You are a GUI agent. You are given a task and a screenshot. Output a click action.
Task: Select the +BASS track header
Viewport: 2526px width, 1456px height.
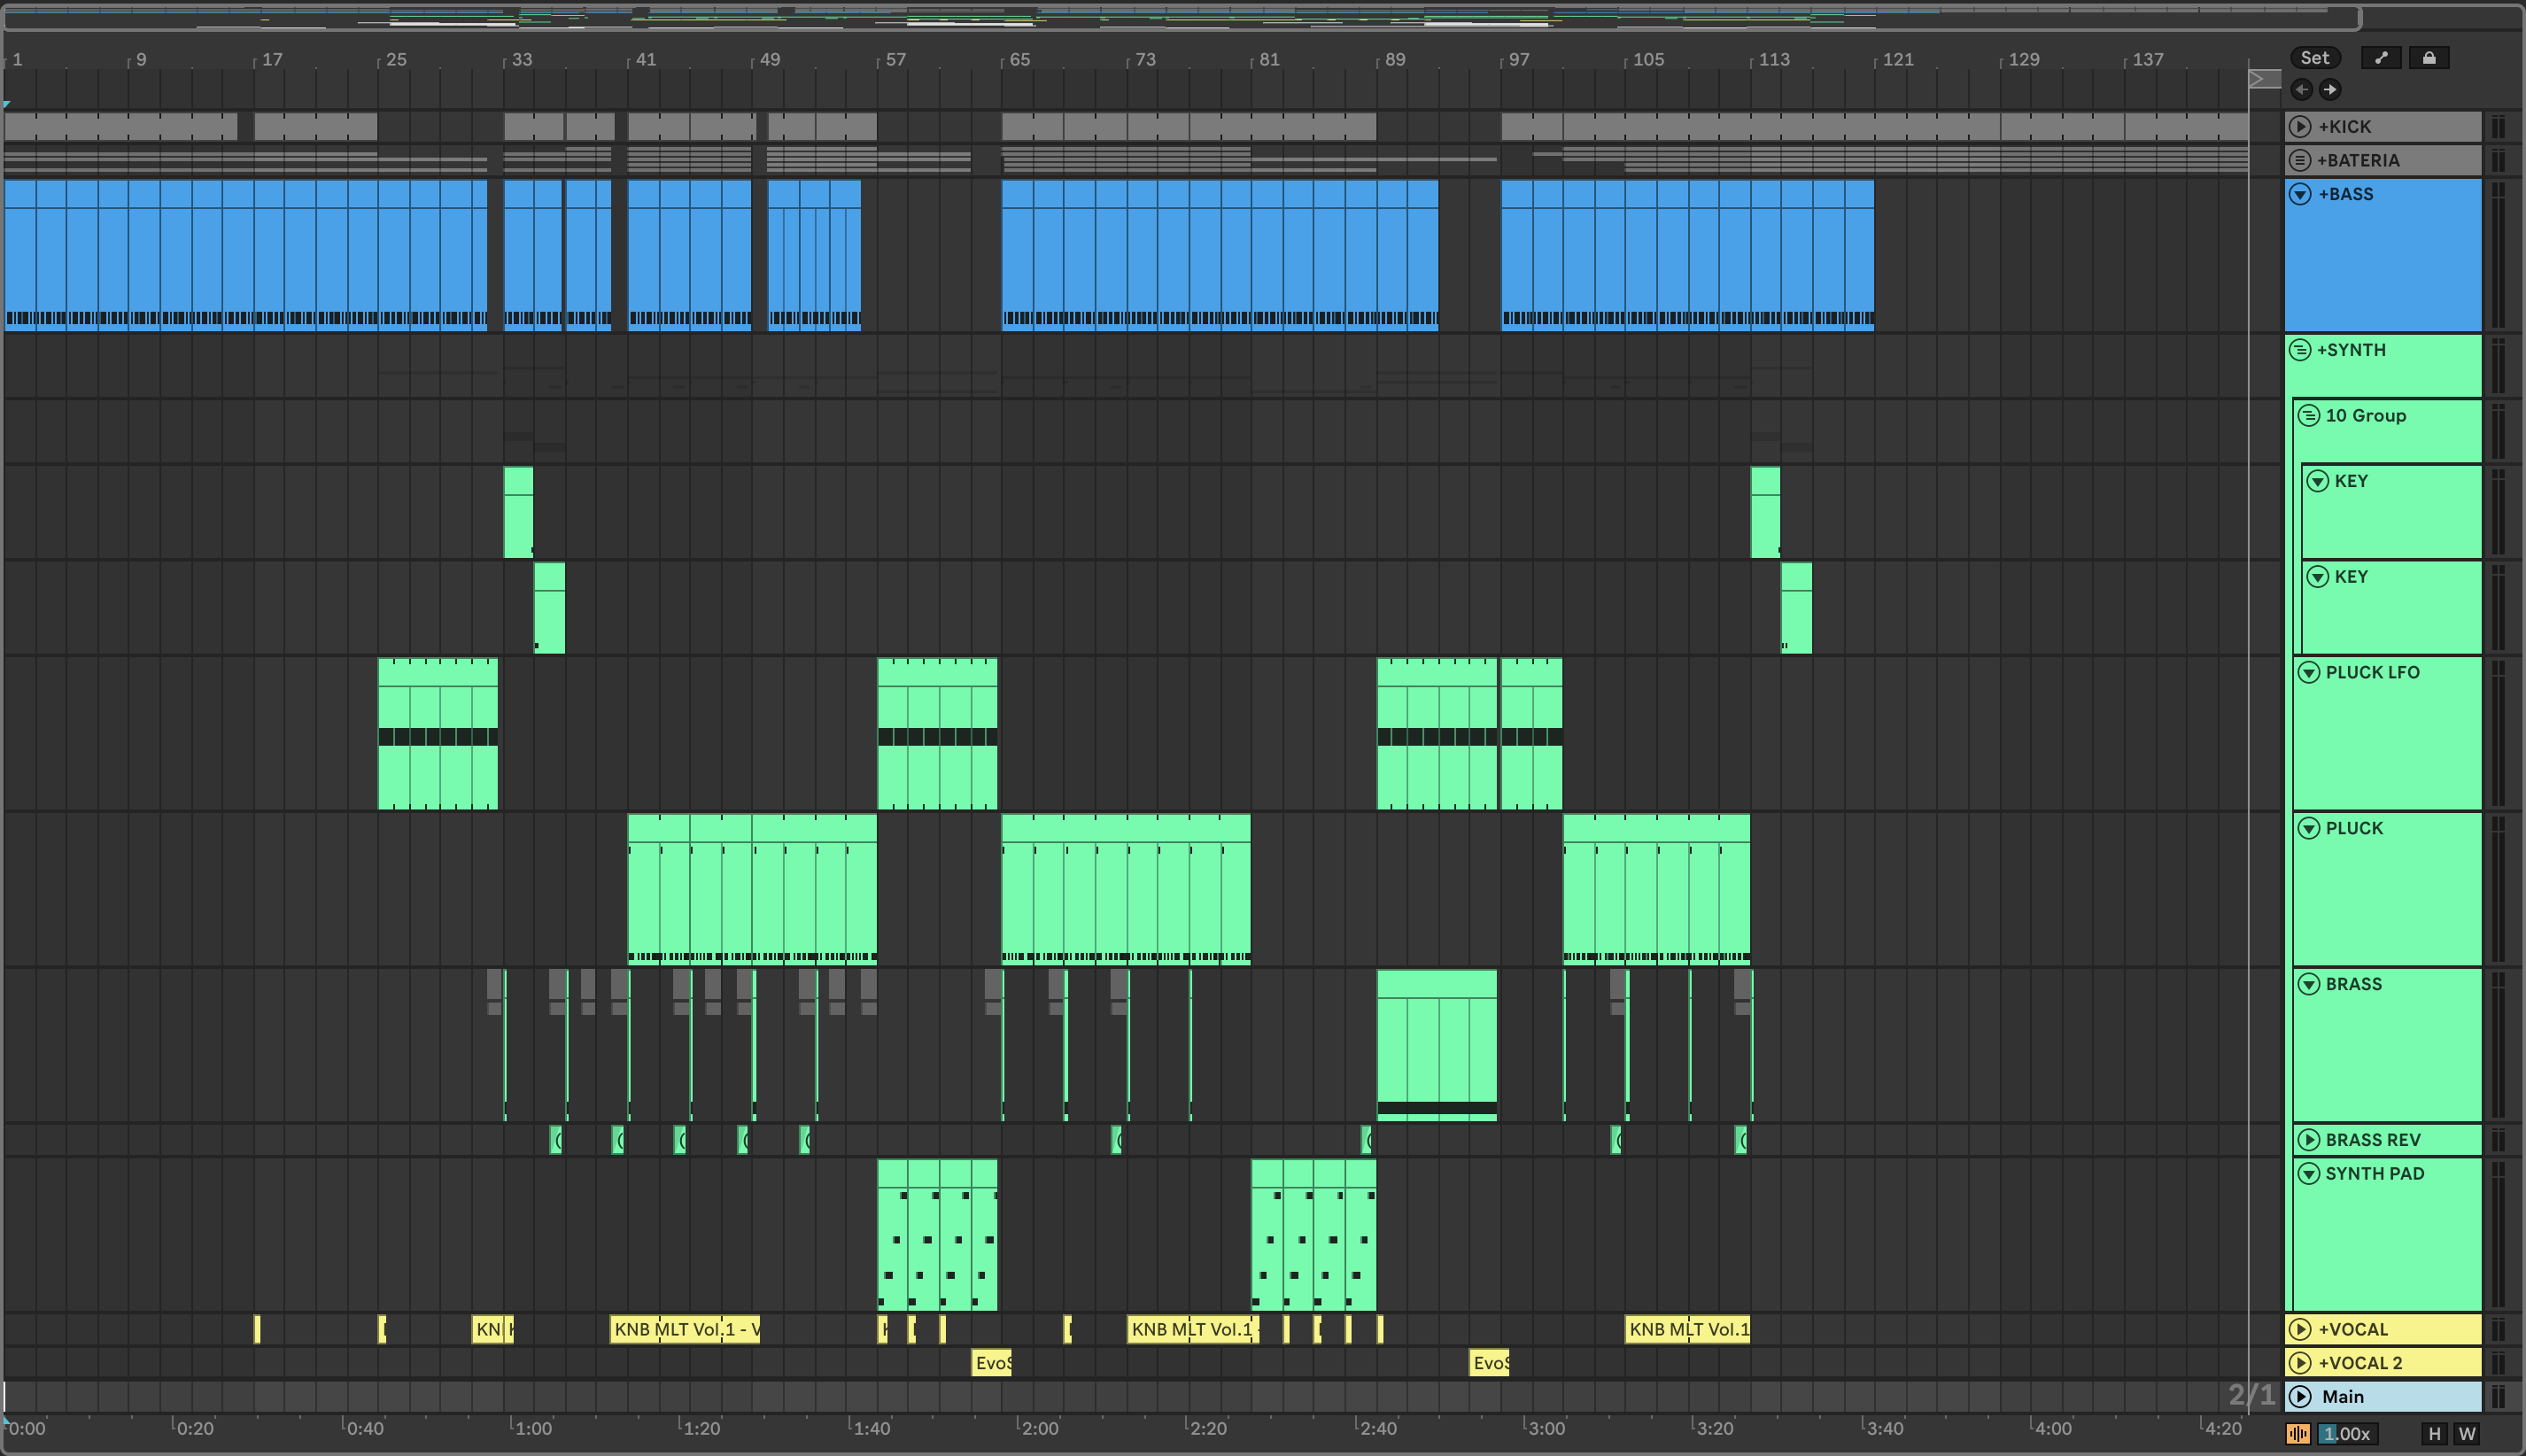2383,255
